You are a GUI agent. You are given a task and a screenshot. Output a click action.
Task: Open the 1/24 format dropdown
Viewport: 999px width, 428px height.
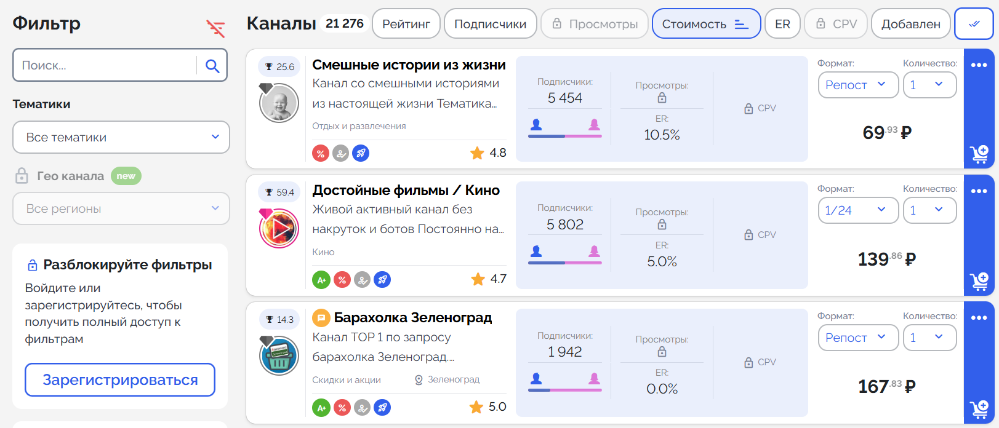click(857, 210)
